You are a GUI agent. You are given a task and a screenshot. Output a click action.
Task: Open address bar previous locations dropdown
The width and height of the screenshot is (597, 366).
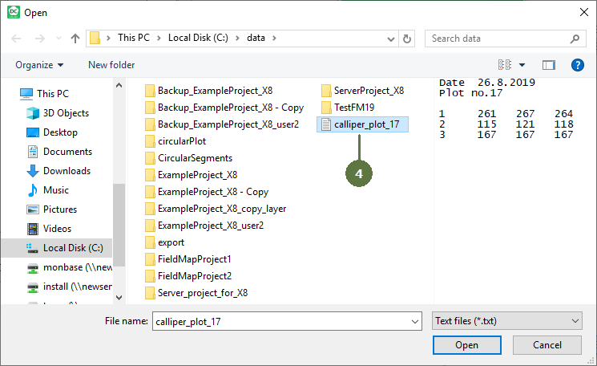[390, 39]
